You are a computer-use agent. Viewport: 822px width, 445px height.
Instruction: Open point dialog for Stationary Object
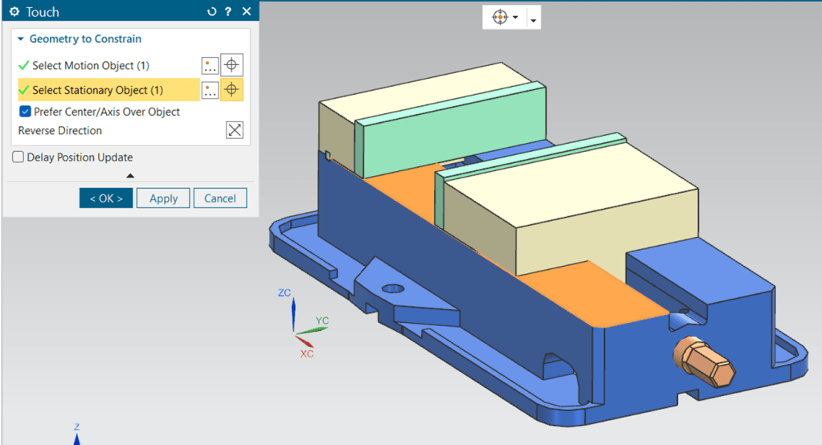(210, 90)
